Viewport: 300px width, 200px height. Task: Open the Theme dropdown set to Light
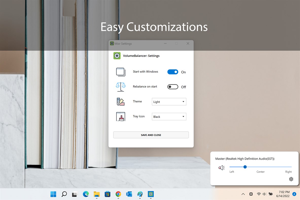(x=169, y=101)
